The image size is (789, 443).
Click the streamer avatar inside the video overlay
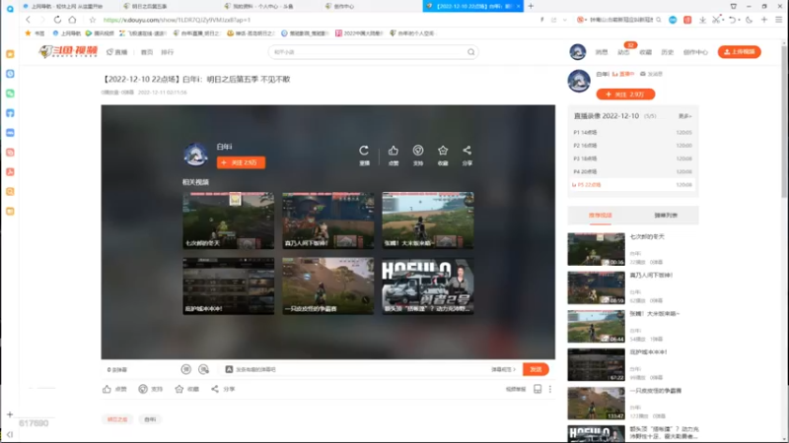(x=195, y=155)
